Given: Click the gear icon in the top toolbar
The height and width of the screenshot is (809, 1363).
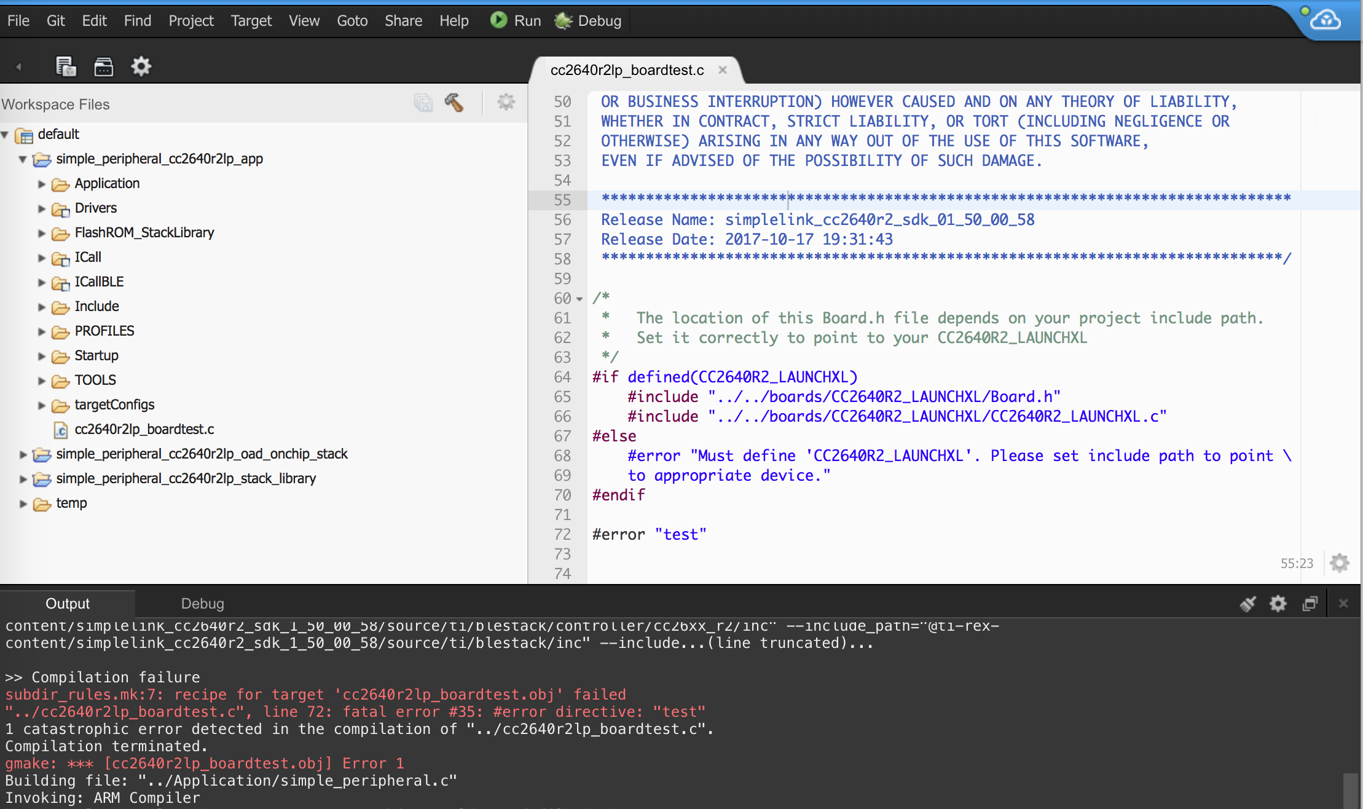Looking at the screenshot, I should (x=141, y=66).
